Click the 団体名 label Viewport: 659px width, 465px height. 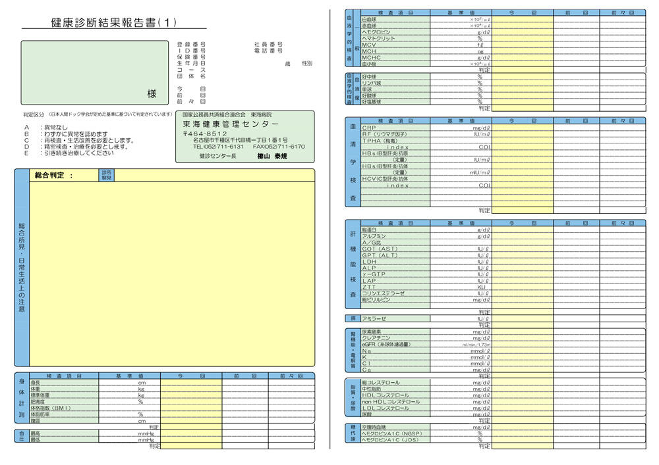tap(191, 76)
